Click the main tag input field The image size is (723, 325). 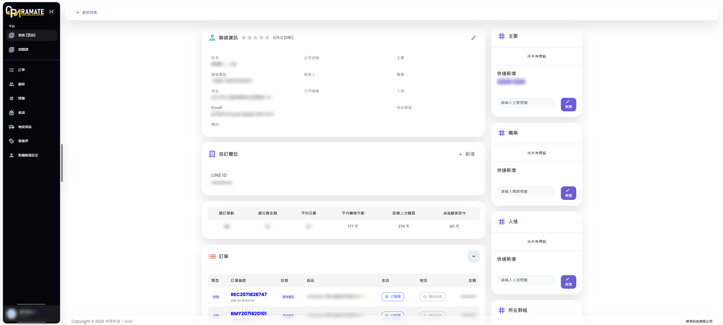[x=526, y=103]
